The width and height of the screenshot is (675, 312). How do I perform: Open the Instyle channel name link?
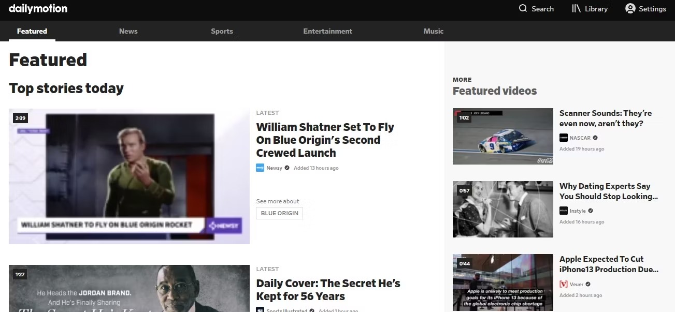(x=578, y=211)
